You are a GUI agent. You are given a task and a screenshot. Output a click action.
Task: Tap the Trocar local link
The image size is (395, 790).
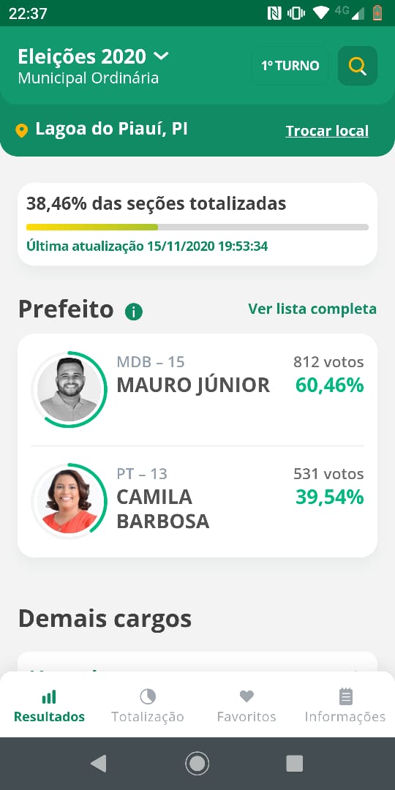click(x=327, y=131)
